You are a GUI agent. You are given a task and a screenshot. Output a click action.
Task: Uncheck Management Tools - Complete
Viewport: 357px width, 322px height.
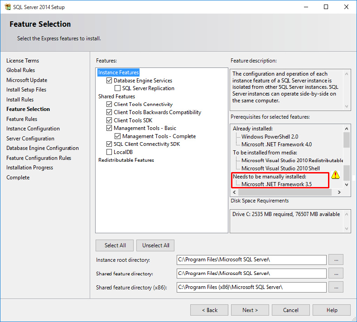tap(117, 136)
